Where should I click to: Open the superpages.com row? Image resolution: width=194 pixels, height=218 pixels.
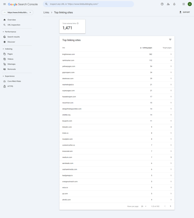117,91
